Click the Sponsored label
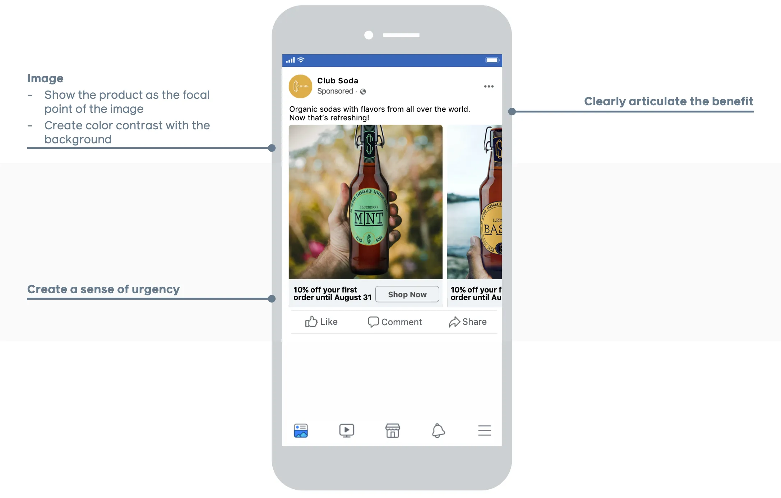The width and height of the screenshot is (781, 498). (x=335, y=91)
